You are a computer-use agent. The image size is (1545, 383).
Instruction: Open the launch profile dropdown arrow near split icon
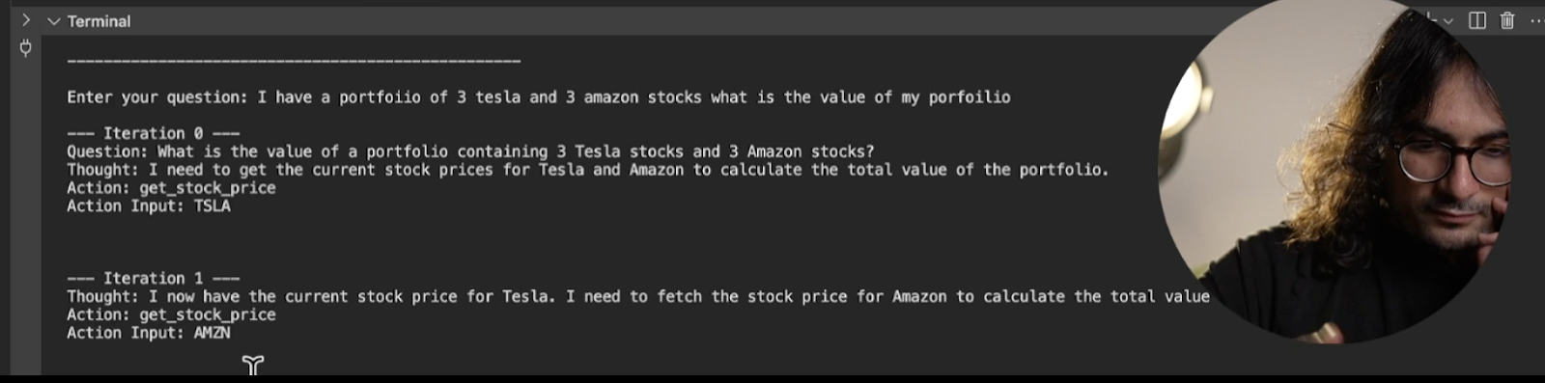coord(1447,20)
